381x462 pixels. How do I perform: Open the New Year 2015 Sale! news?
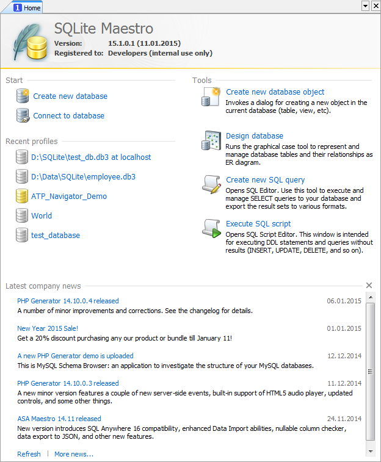(x=48, y=328)
